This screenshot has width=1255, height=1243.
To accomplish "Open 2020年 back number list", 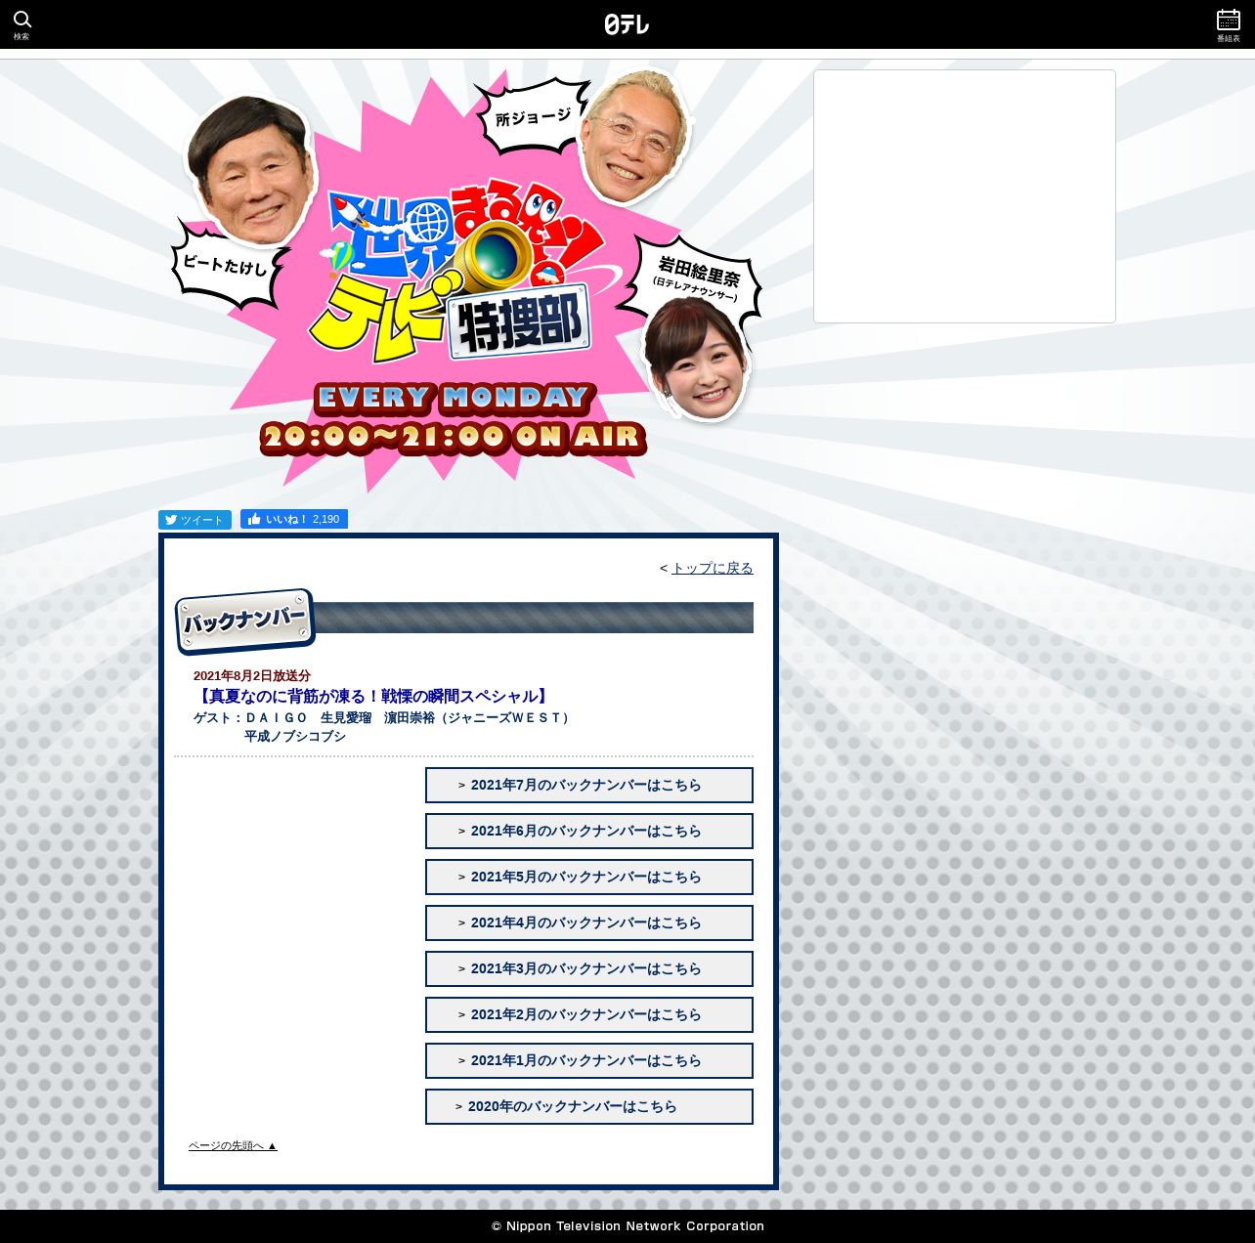I will pyautogui.click(x=589, y=1106).
